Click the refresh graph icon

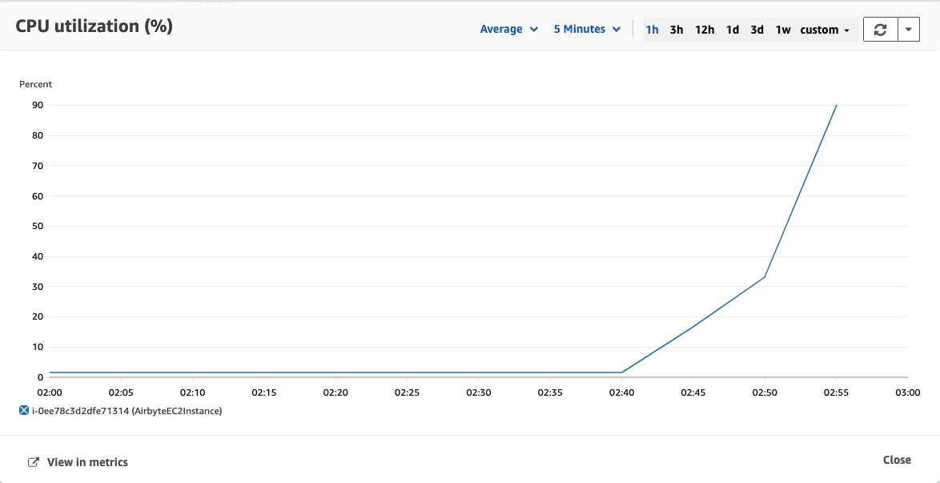tap(880, 30)
